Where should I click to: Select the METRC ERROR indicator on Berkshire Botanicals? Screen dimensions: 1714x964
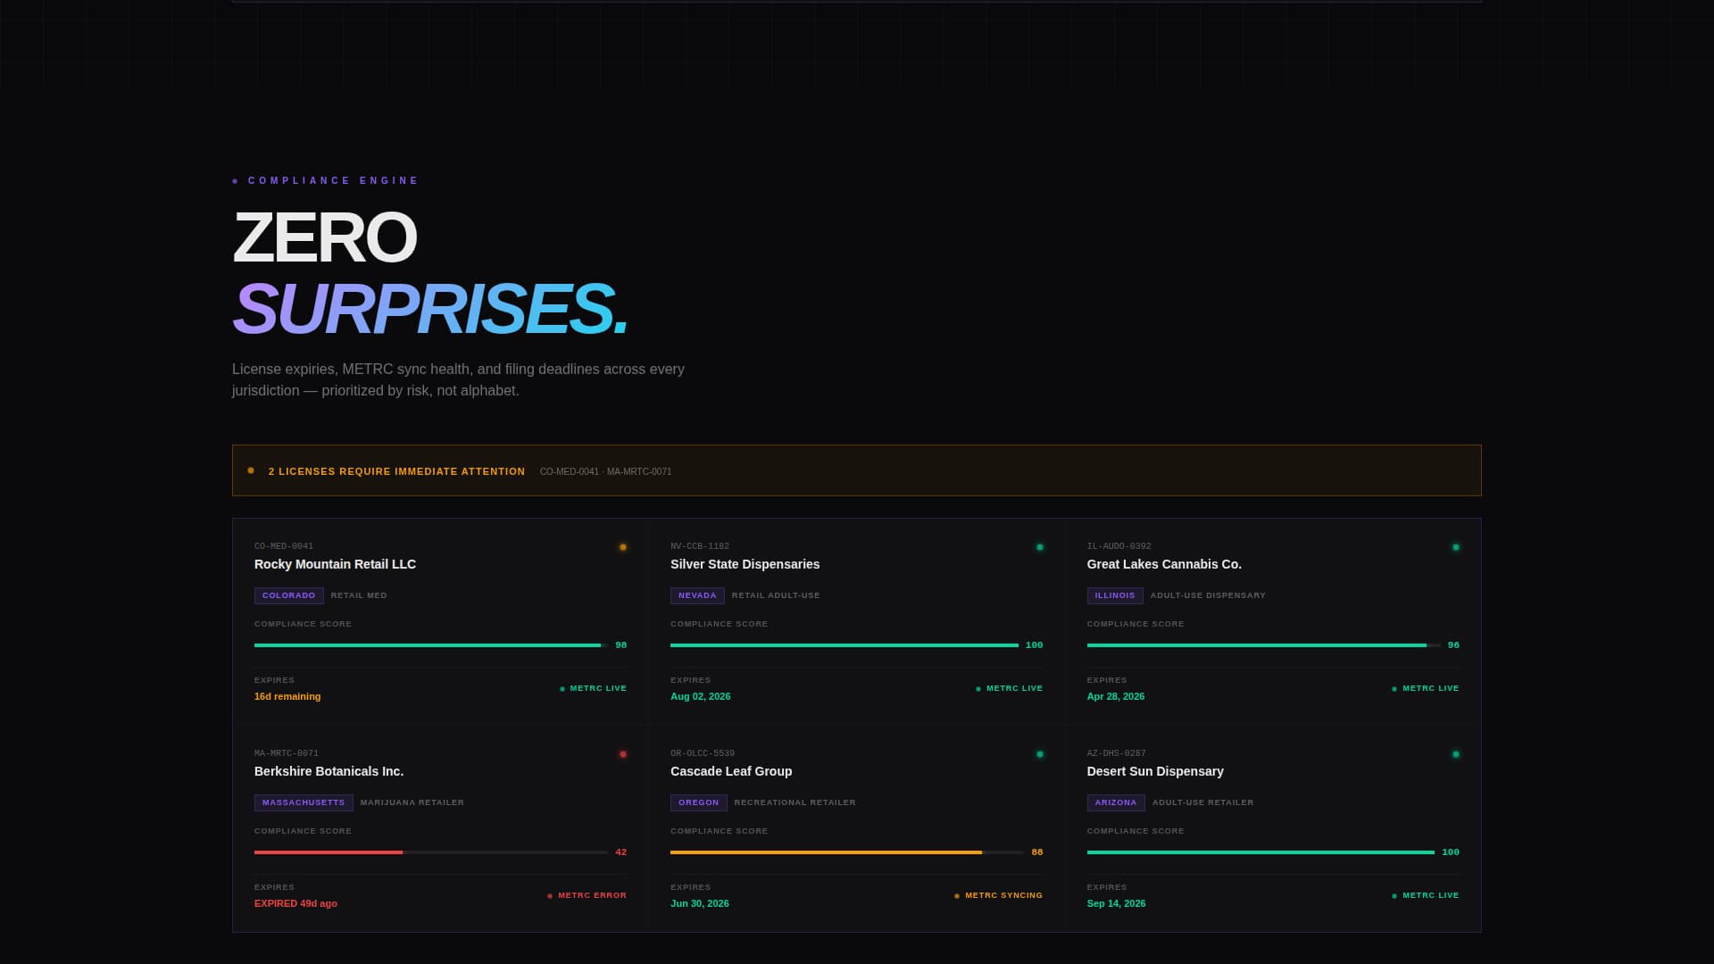[x=587, y=894]
